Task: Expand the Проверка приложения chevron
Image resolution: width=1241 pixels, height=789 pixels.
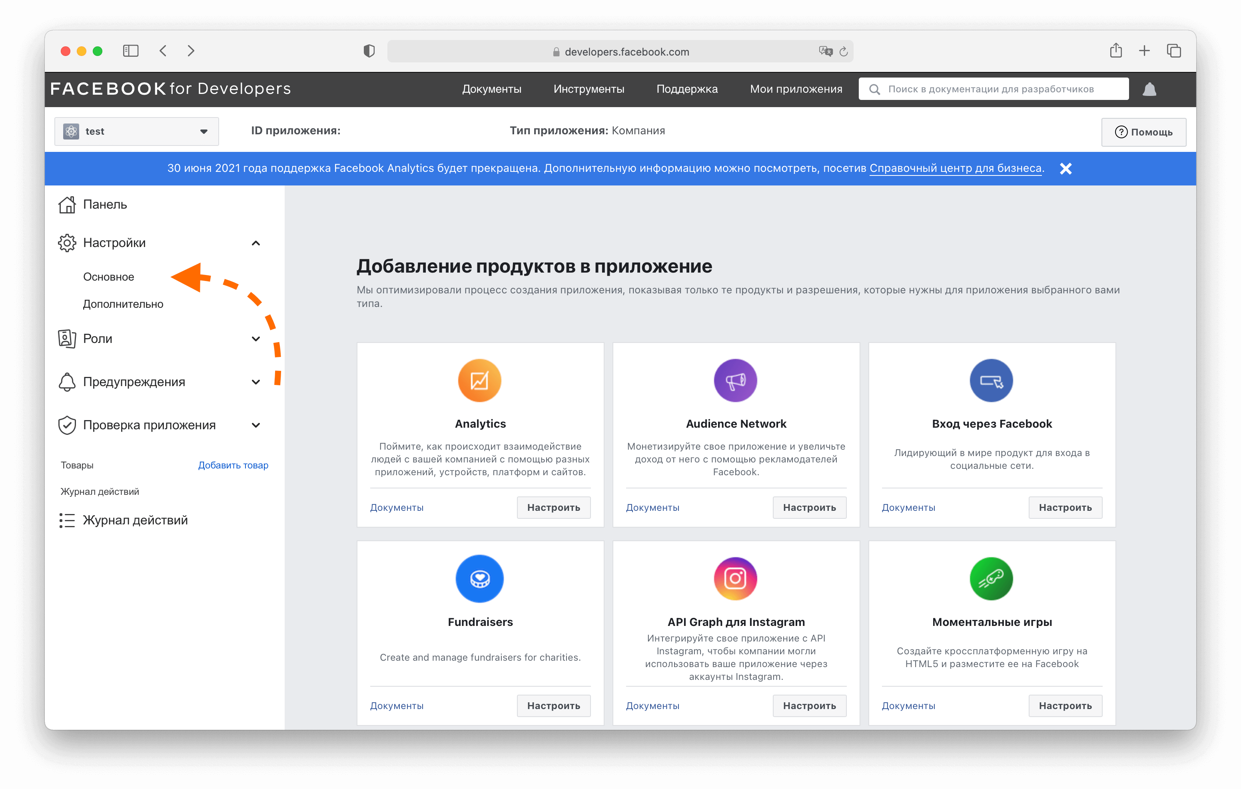Action: [255, 425]
